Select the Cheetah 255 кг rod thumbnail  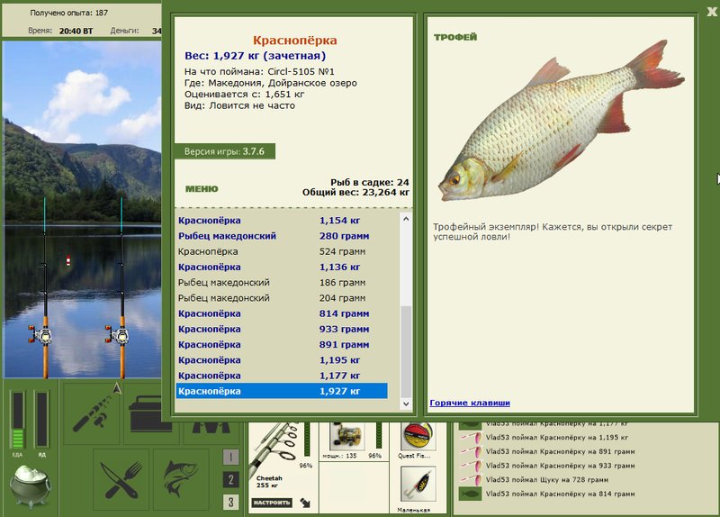280,455
